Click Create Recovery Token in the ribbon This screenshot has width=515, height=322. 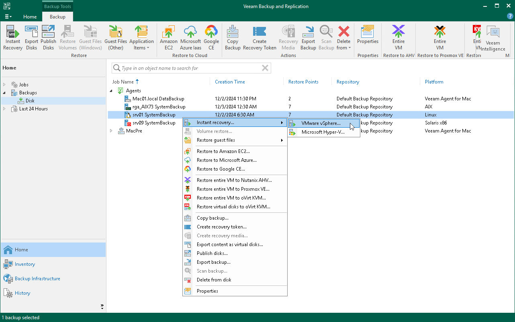coord(260,38)
